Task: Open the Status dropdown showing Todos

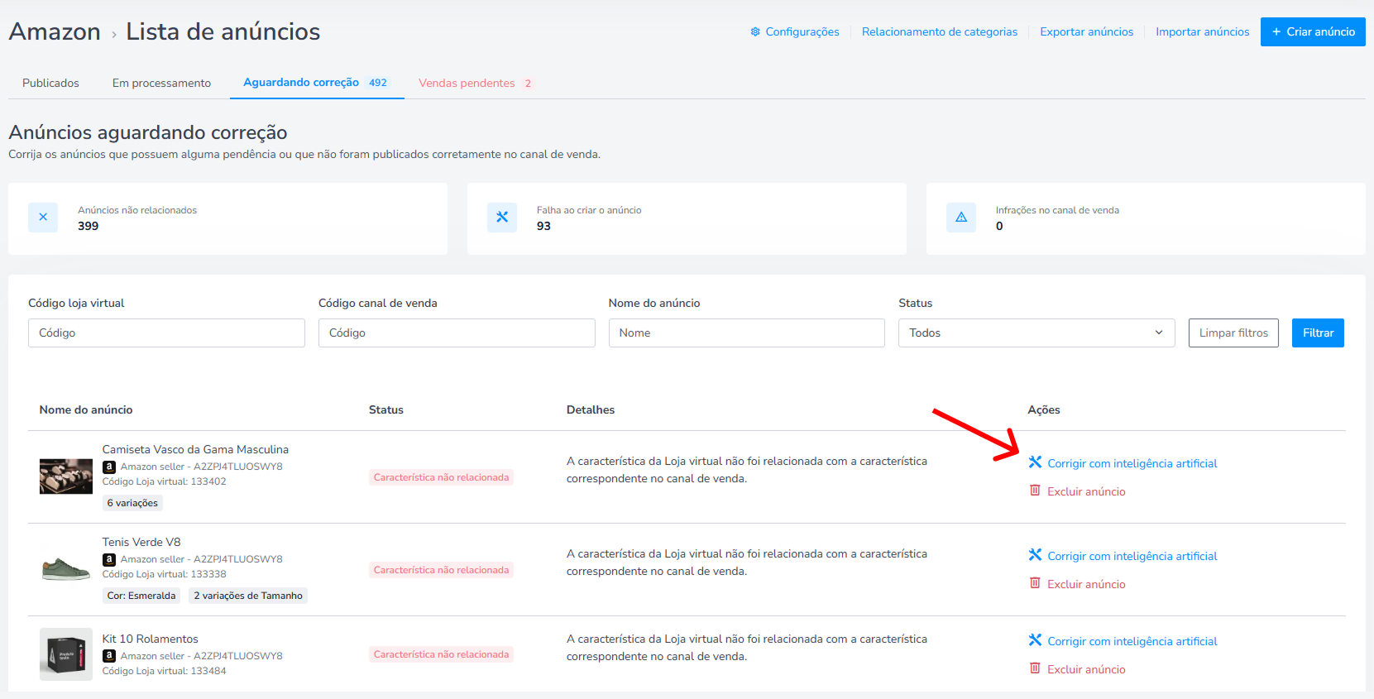Action: [1036, 333]
